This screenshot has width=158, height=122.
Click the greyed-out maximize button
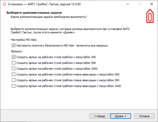pos(140,4)
